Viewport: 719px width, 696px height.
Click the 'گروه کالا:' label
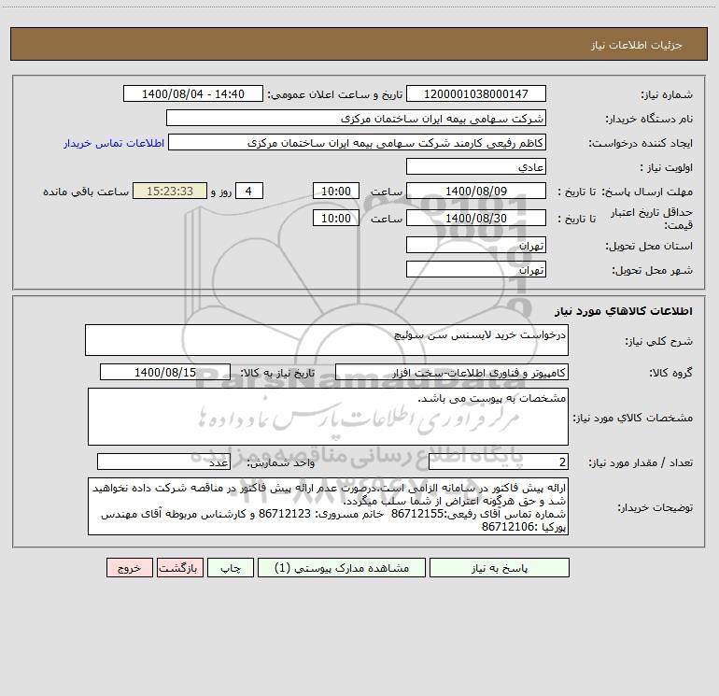coord(670,373)
